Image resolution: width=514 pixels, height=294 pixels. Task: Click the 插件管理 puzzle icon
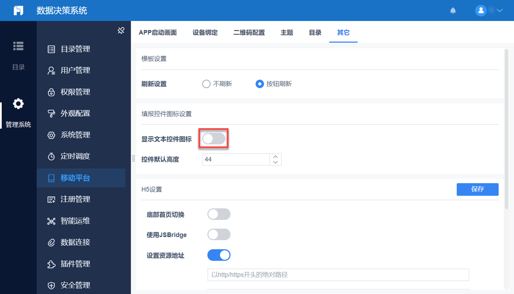[x=51, y=264]
